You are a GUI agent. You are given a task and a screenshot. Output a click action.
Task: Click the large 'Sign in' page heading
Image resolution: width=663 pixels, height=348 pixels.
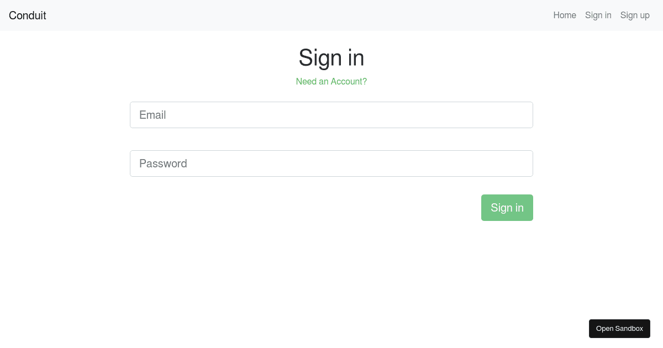coord(331,57)
